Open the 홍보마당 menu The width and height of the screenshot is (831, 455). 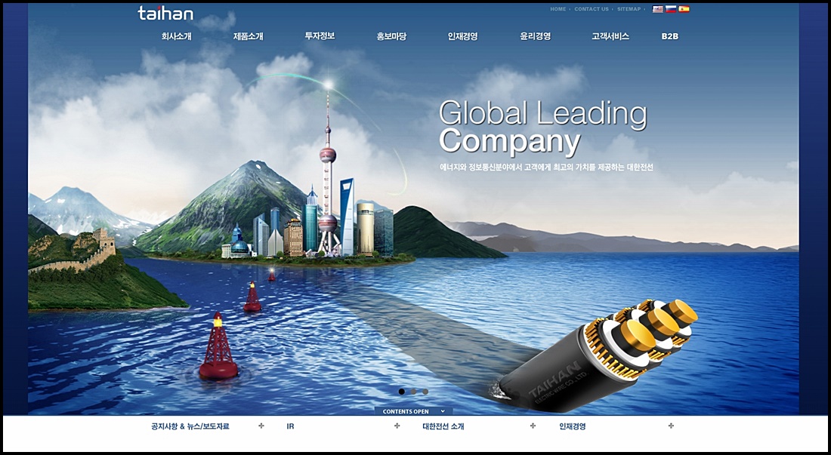click(x=391, y=36)
